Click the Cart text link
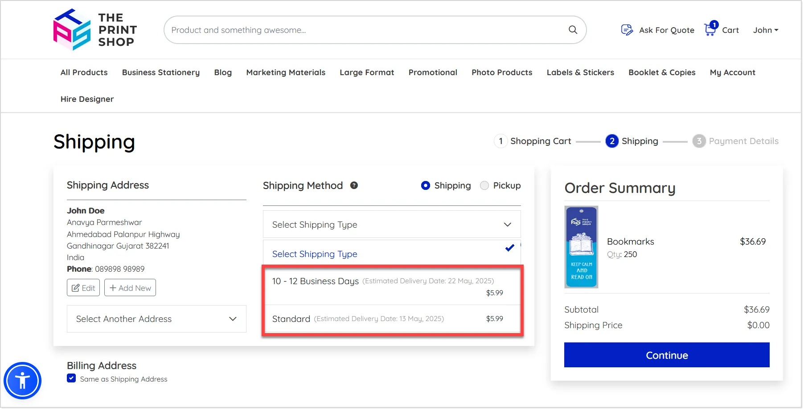 point(730,30)
